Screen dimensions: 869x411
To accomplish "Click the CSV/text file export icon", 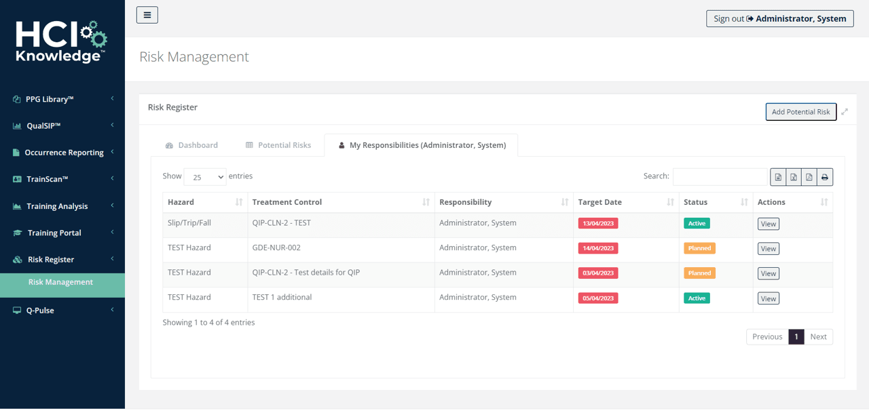I will point(778,177).
